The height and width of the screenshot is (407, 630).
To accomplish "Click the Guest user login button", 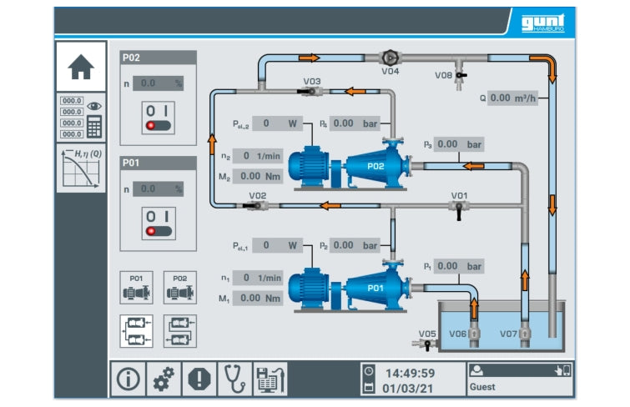I will click(519, 379).
